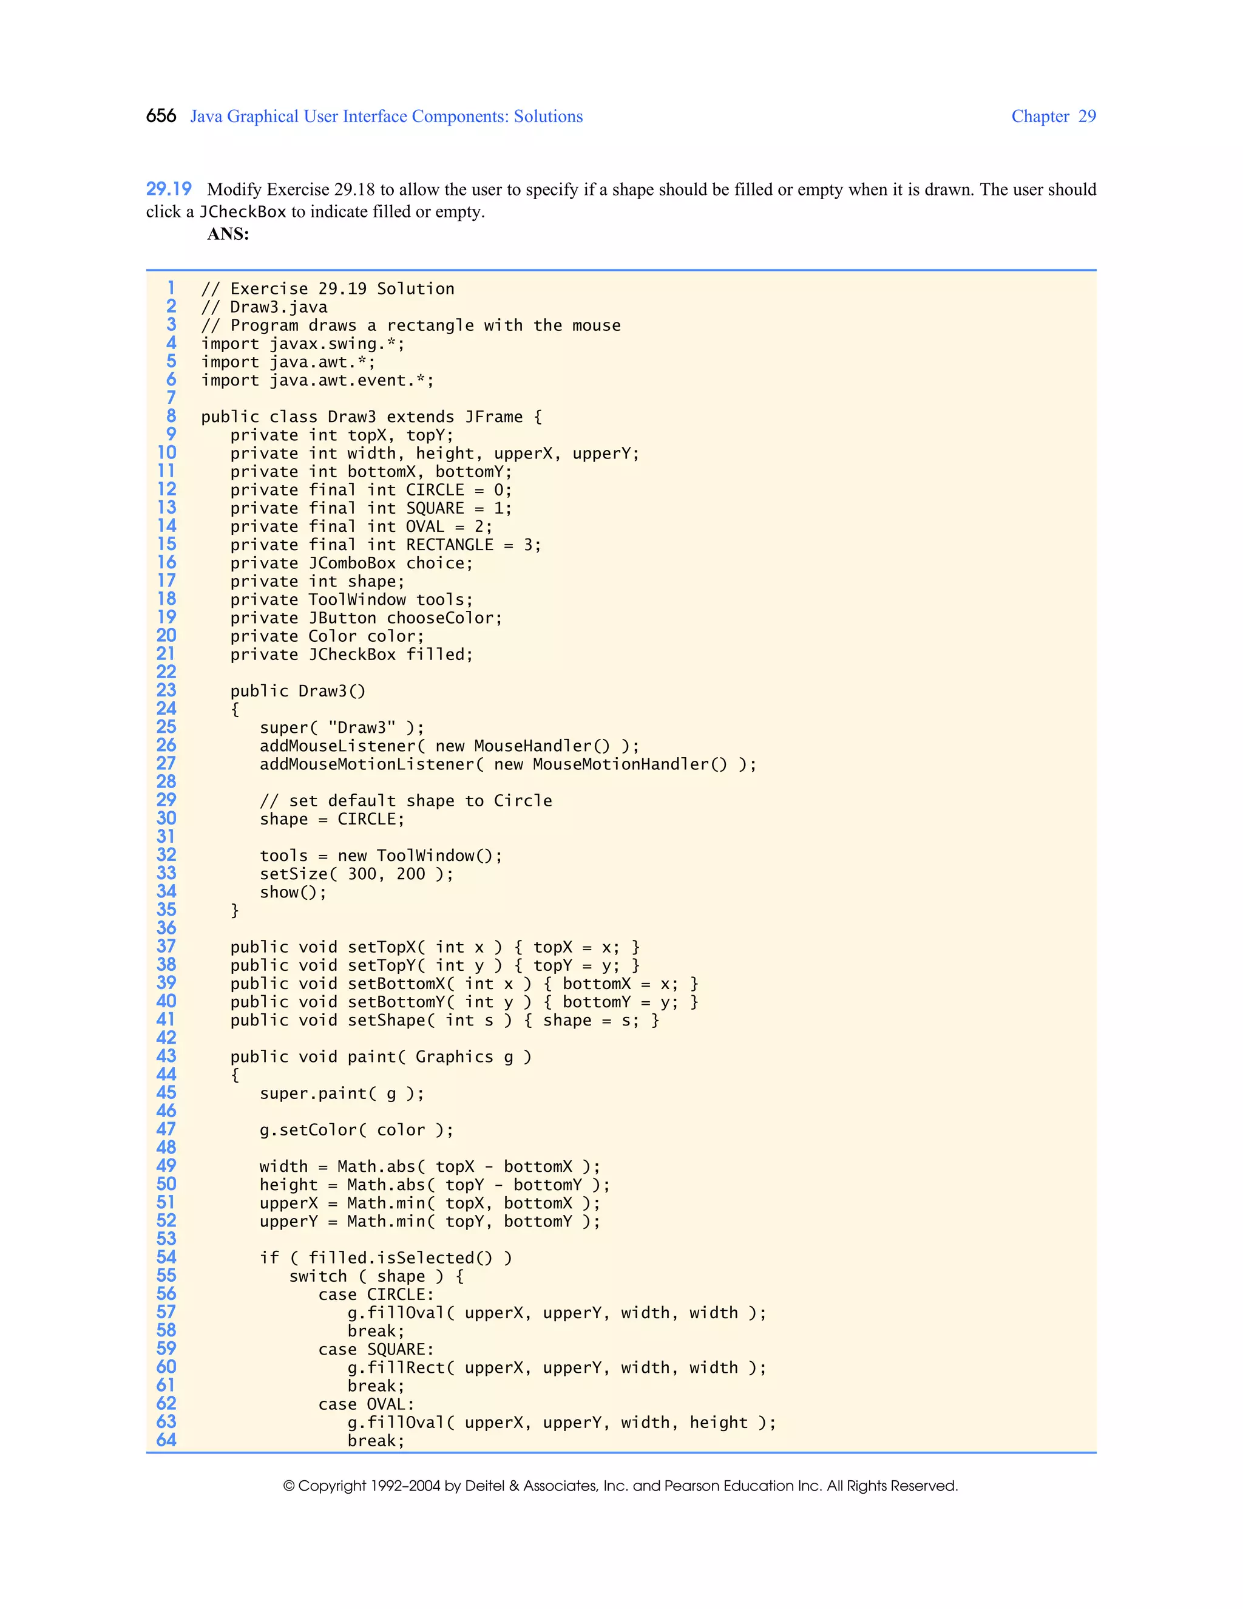Click the 'public class Draw3 extends JFrame' line

(x=371, y=417)
